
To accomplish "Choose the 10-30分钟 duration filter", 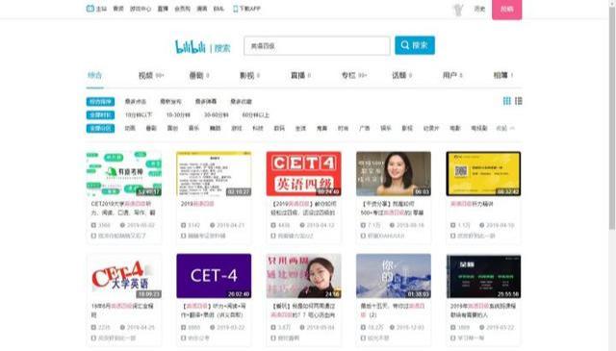I will (178, 115).
